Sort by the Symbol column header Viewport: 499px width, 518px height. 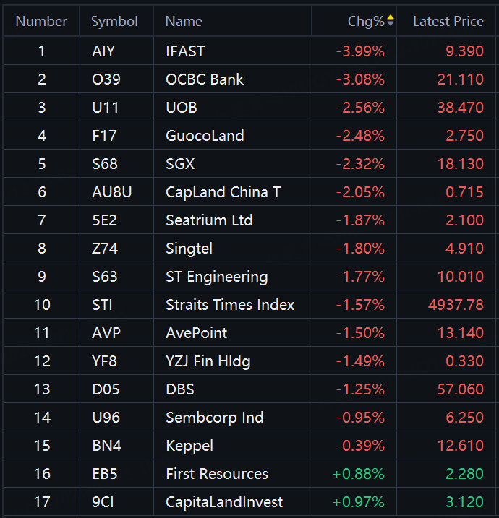(x=114, y=22)
